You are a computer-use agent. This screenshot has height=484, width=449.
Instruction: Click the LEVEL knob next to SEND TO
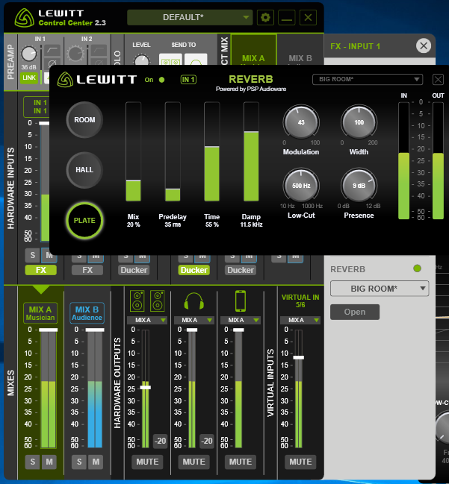[x=141, y=59]
